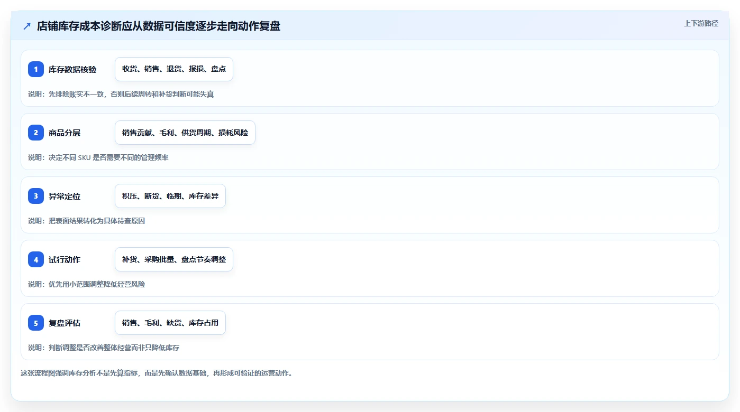Click the 试行动作 step title
The image size is (740, 412).
pos(65,259)
